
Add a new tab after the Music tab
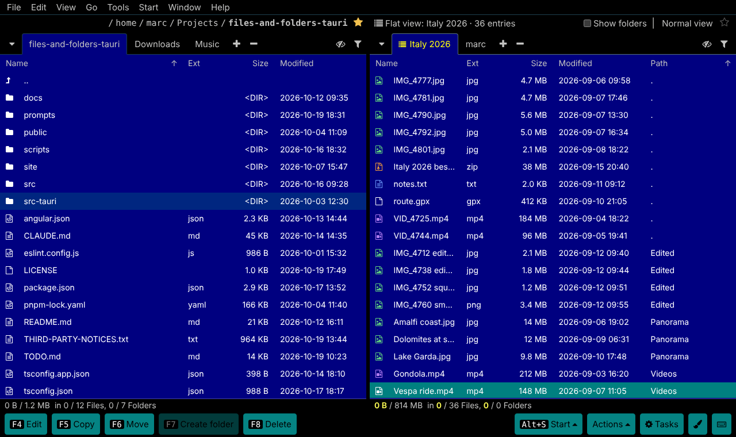[236, 44]
